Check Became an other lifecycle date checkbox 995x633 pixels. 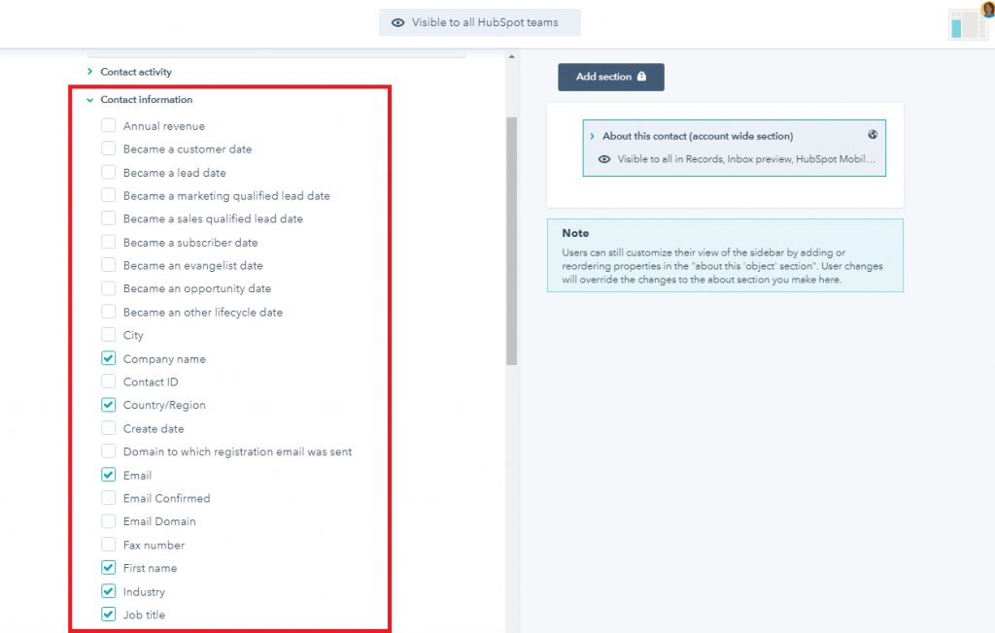pos(109,312)
